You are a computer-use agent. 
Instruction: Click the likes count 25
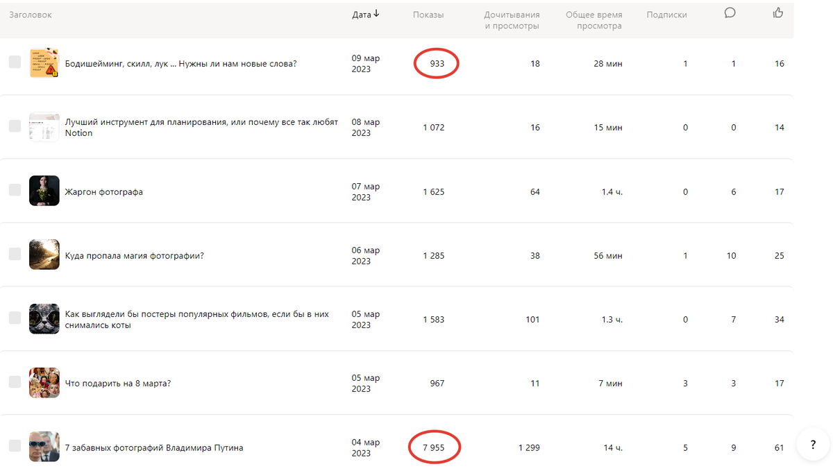tap(780, 255)
